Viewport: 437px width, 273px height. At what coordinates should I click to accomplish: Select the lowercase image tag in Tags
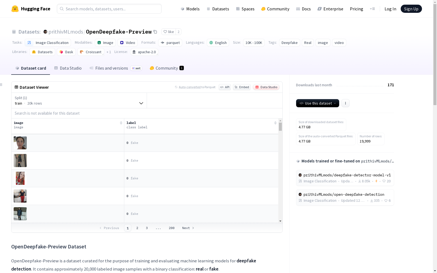(323, 43)
